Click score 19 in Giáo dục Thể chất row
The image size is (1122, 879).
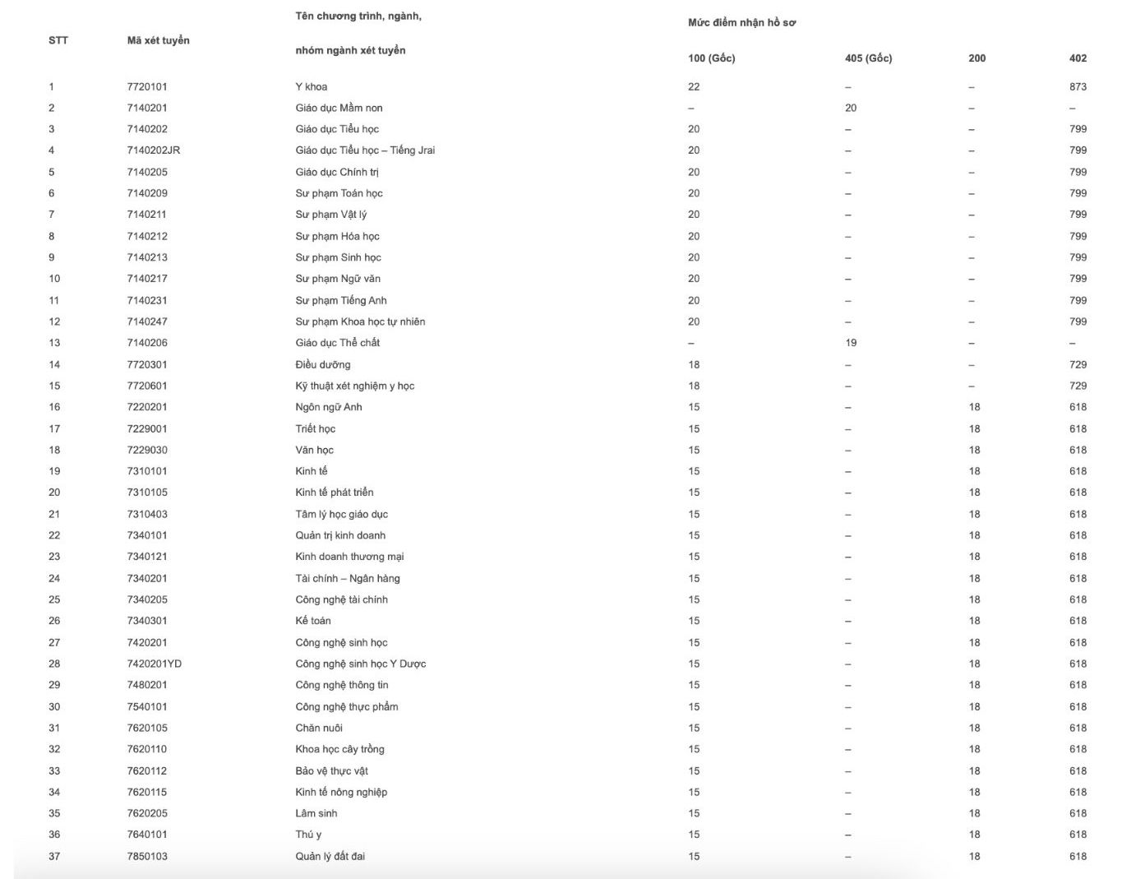[x=851, y=343]
